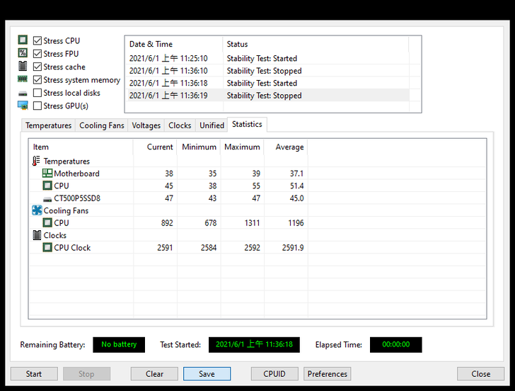Screen dimensions: 515x391
Task: Click the blue fan icon next to Cooling Fans
Action: (37, 210)
